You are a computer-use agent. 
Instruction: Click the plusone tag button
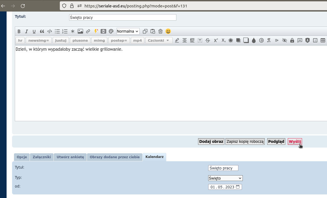(x=80, y=40)
